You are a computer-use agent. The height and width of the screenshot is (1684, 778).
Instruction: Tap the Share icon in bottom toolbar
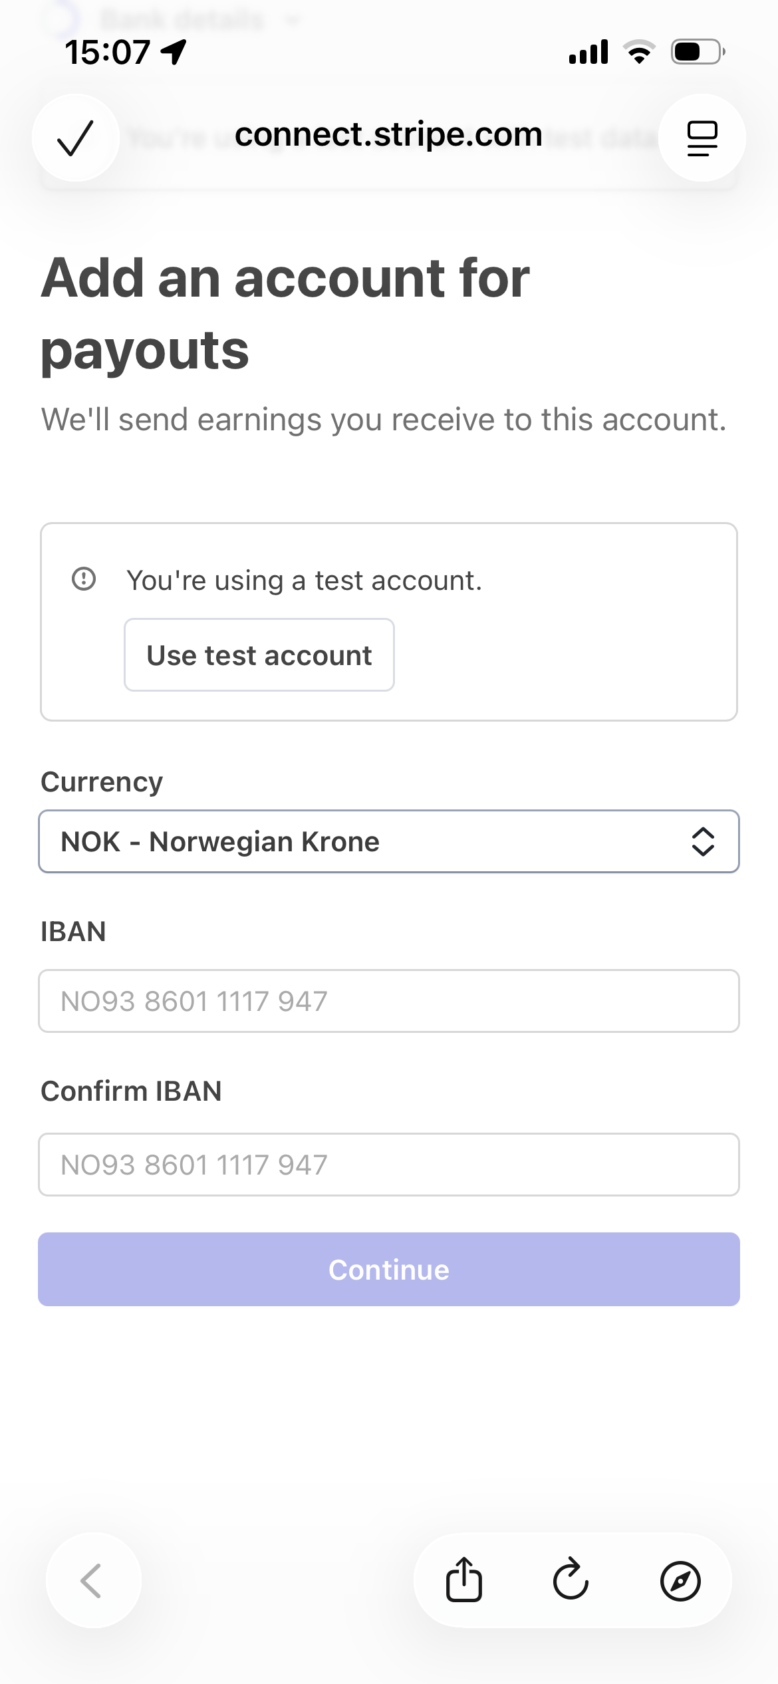pyautogui.click(x=463, y=1580)
